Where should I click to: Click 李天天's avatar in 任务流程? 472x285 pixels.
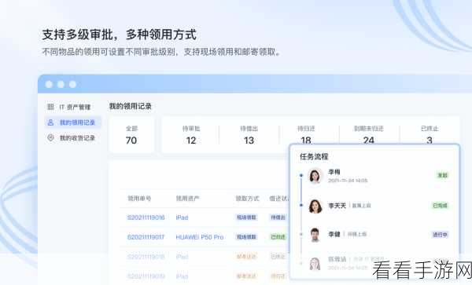coord(315,206)
